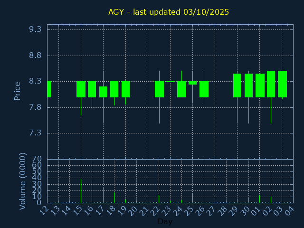Select the candlestick for day 29
Viewport: 304px width, 228px height.
click(x=237, y=85)
